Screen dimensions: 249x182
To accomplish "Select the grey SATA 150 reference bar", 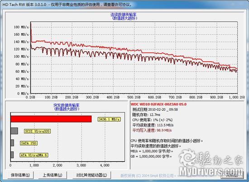I will pyautogui.click(x=12, y=143).
